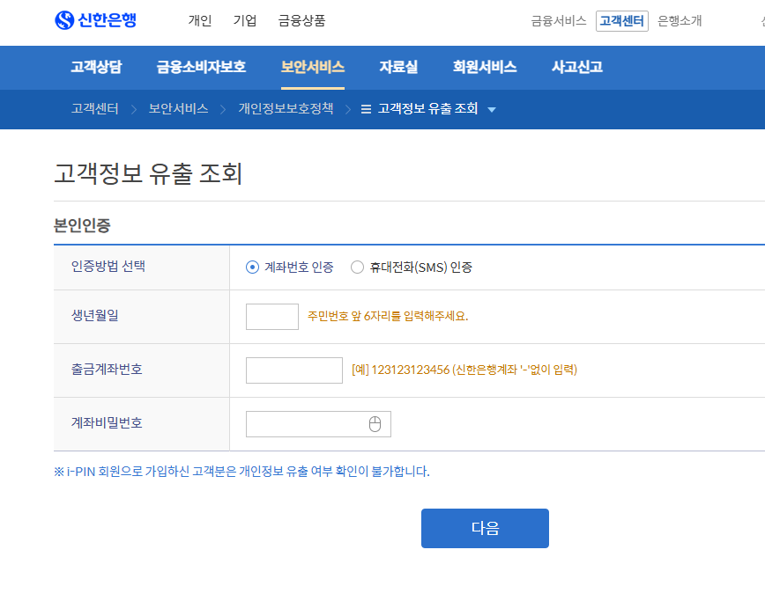Go to 금융서비스 in top navigation
Screen dimensions: 765x601
pyautogui.click(x=559, y=21)
